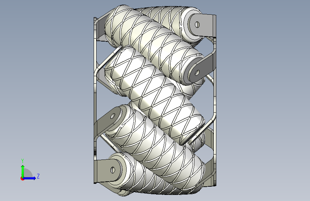
Task: Click the green Y axis arrow of the triad
Action: click(23, 171)
